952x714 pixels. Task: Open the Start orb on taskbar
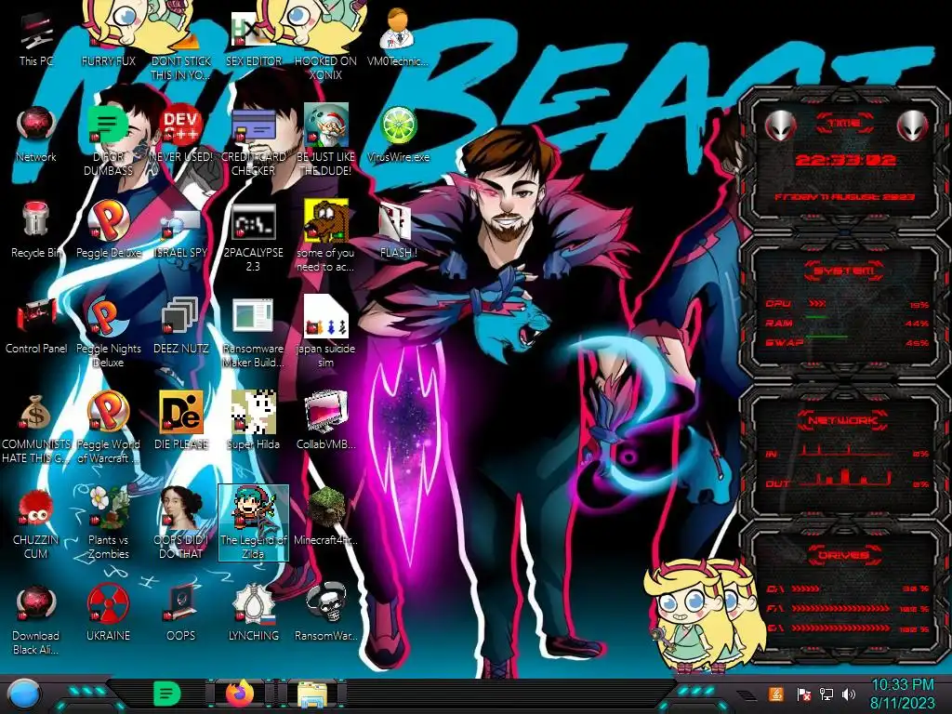(x=24, y=694)
